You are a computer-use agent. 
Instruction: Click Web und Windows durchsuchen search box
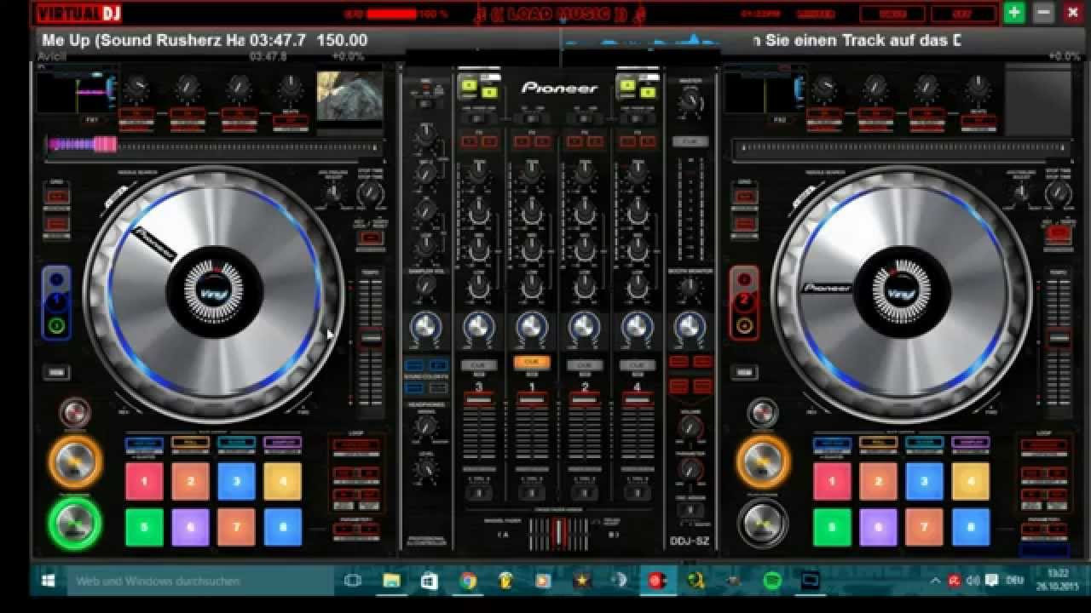click(x=200, y=581)
